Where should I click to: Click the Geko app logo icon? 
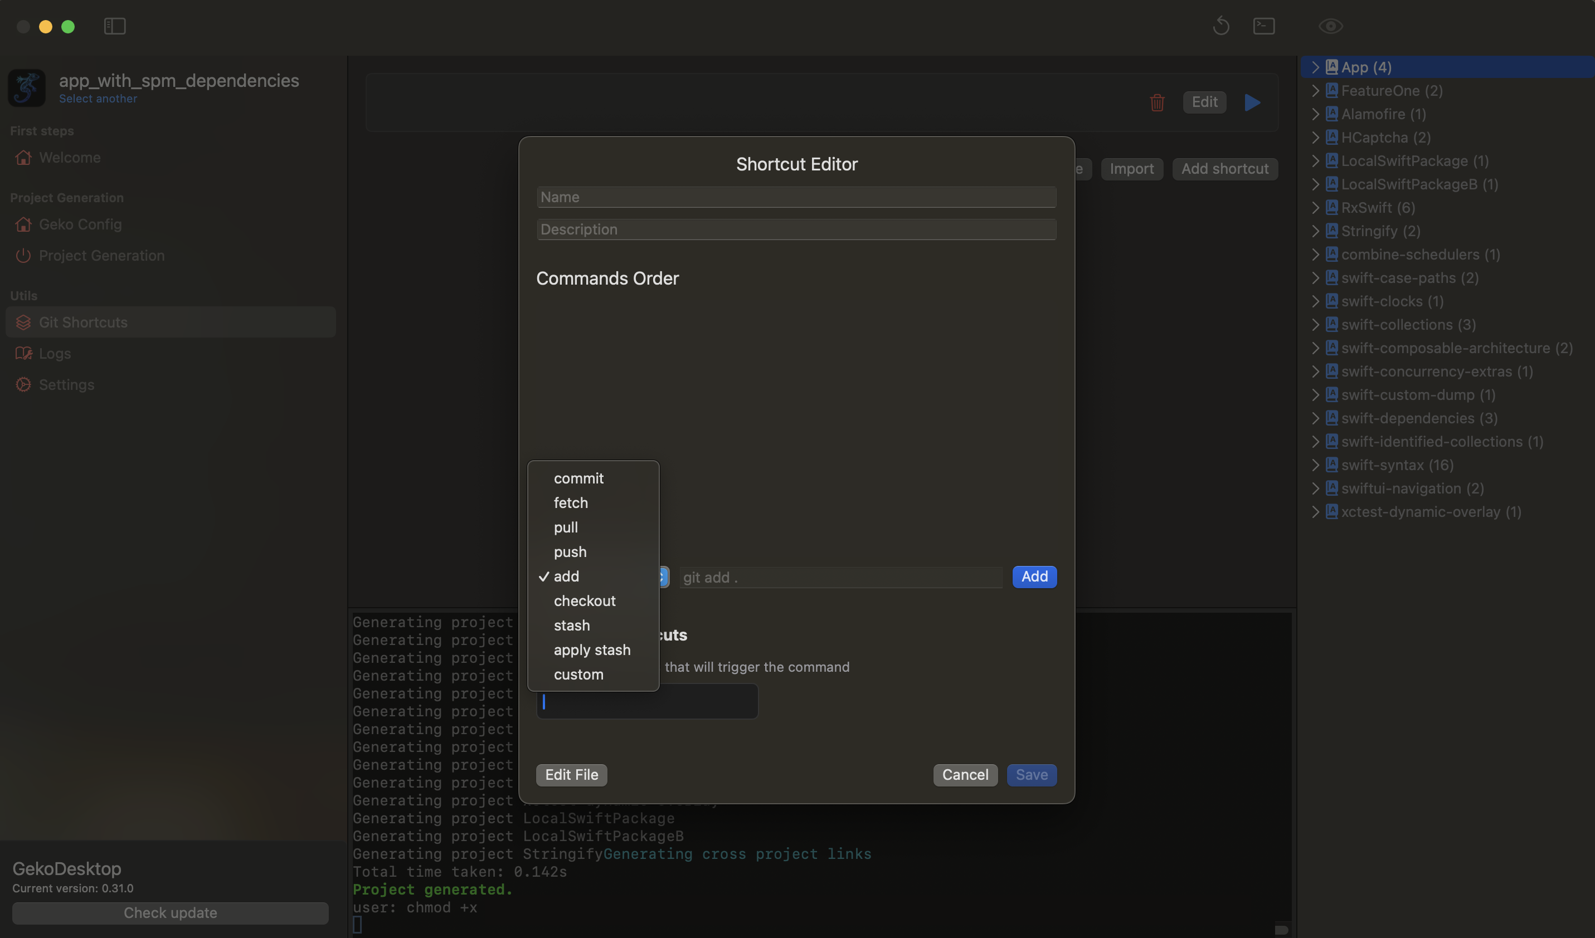coord(27,88)
